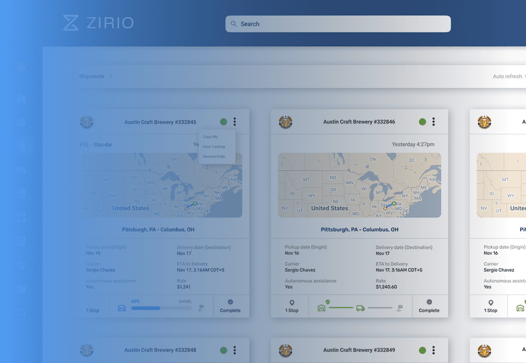Click the Zirio logo icon
Viewport: 526px width, 363px height.
click(70, 22)
